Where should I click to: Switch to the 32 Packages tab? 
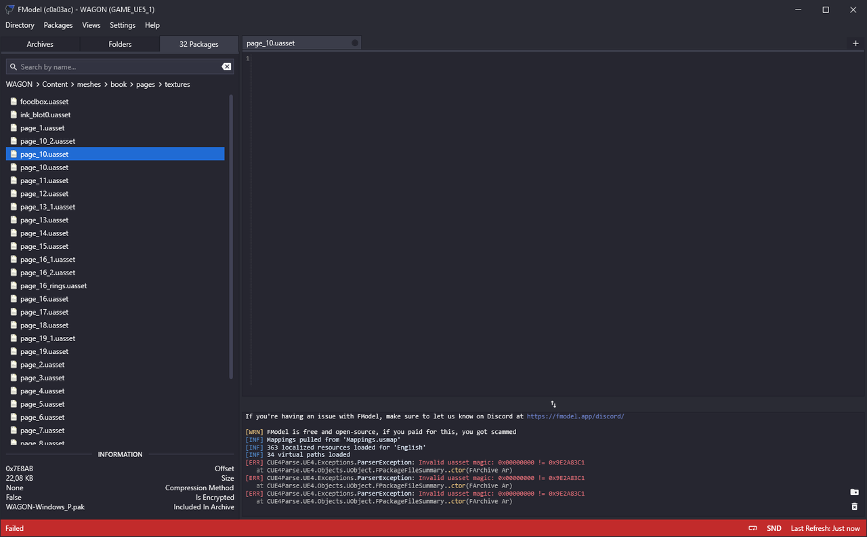pos(199,44)
